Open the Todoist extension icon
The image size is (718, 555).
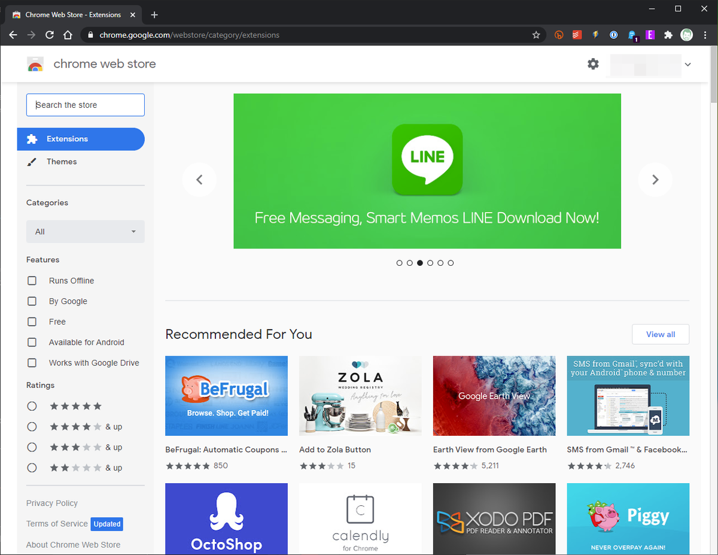tap(577, 35)
